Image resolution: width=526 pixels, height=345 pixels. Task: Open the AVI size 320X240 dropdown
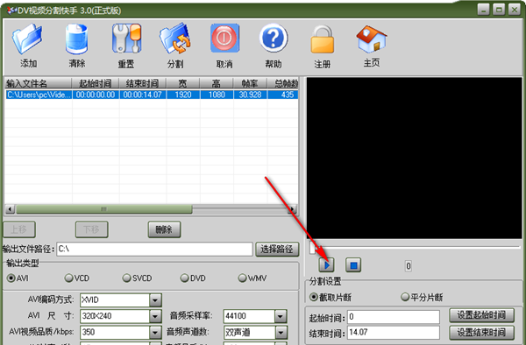[x=155, y=316]
